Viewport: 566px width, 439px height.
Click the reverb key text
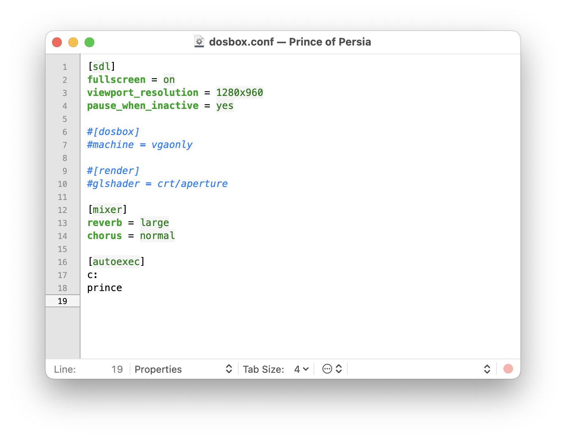(x=104, y=222)
